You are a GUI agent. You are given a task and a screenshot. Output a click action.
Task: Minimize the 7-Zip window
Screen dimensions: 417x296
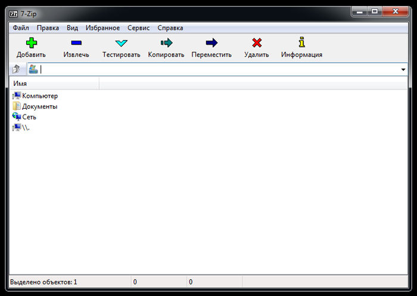tap(360, 11)
